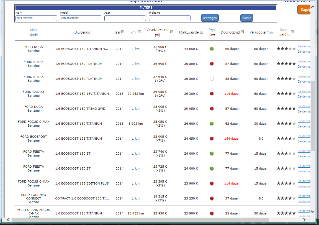The width and height of the screenshot is (319, 225).
Task: Click red price alert dot for Ford Ecosport
Action: [x=212, y=139]
